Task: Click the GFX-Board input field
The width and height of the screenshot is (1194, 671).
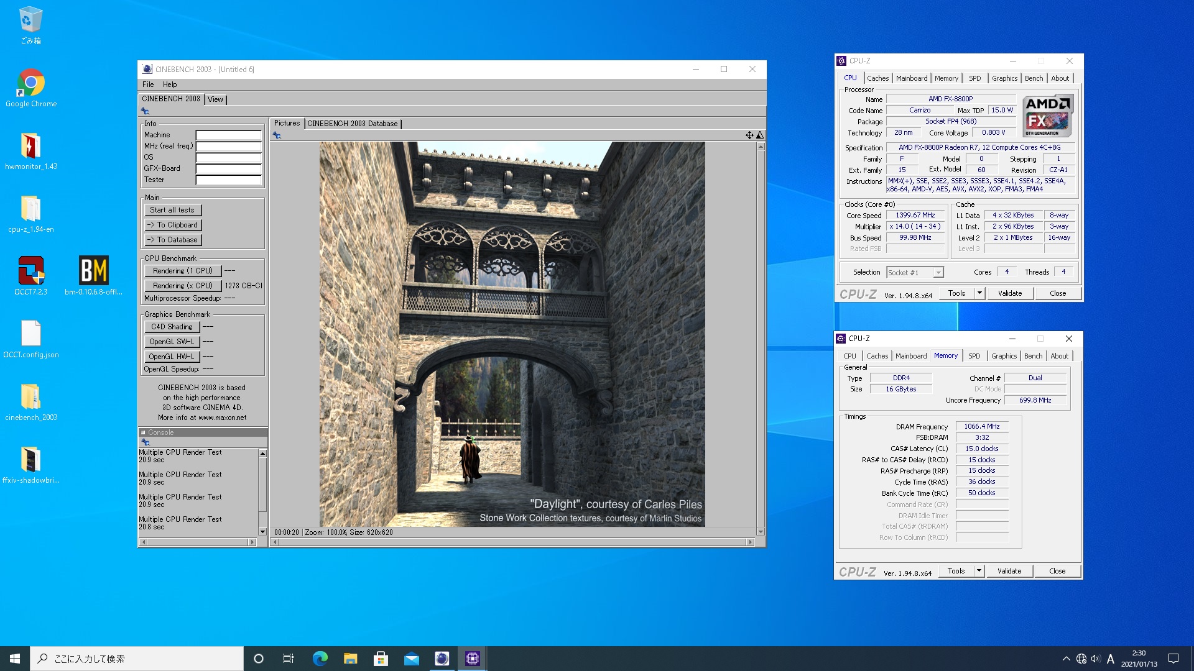Action: 228,168
